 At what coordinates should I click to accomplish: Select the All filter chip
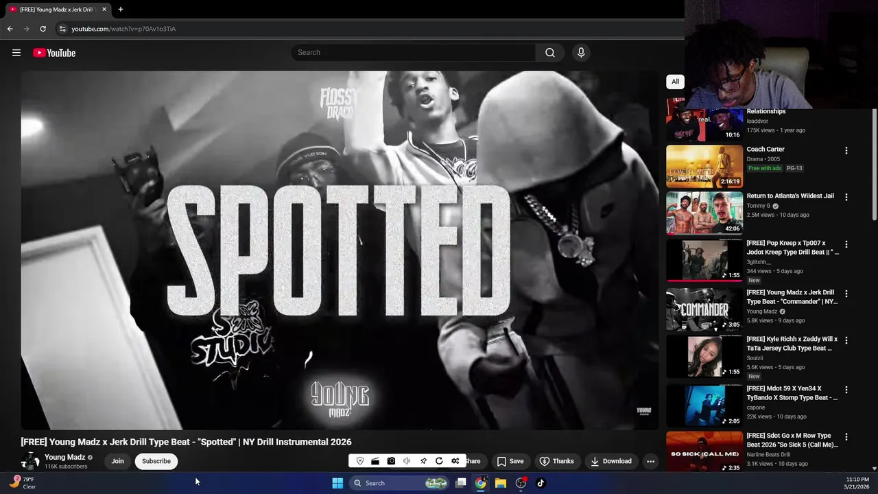pos(675,82)
